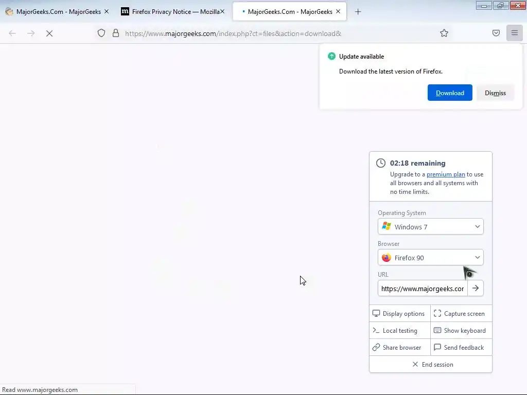Click the browser back arrow
527x395 pixels.
coord(12,33)
